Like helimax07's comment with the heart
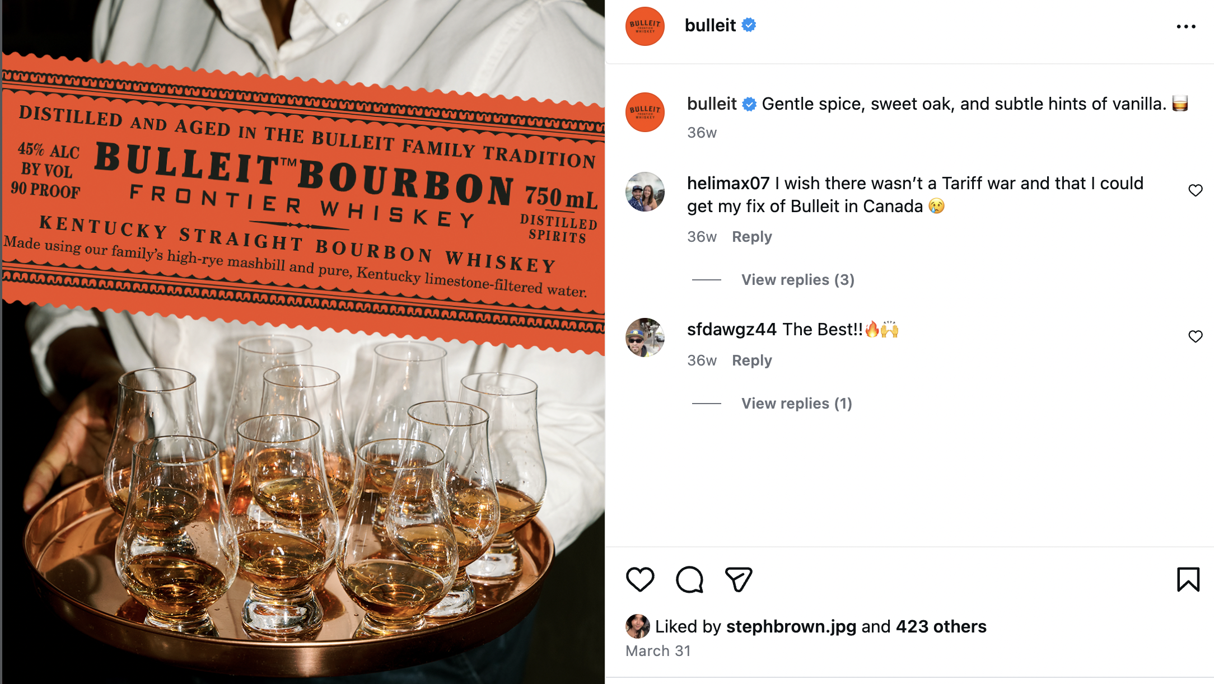This screenshot has height=684, width=1214. pos(1196,190)
